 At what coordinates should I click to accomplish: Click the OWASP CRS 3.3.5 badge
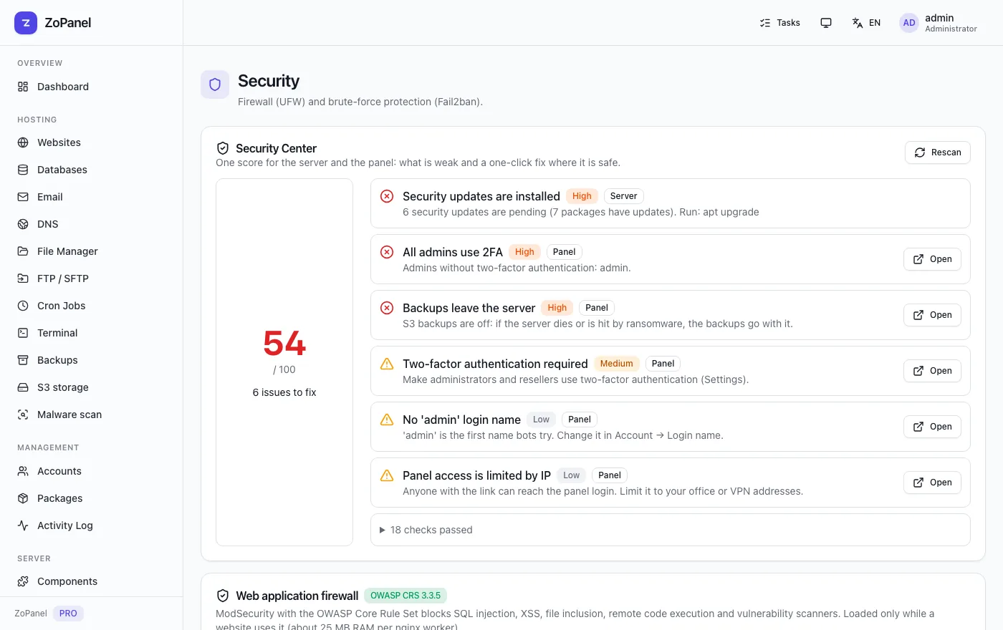(405, 596)
